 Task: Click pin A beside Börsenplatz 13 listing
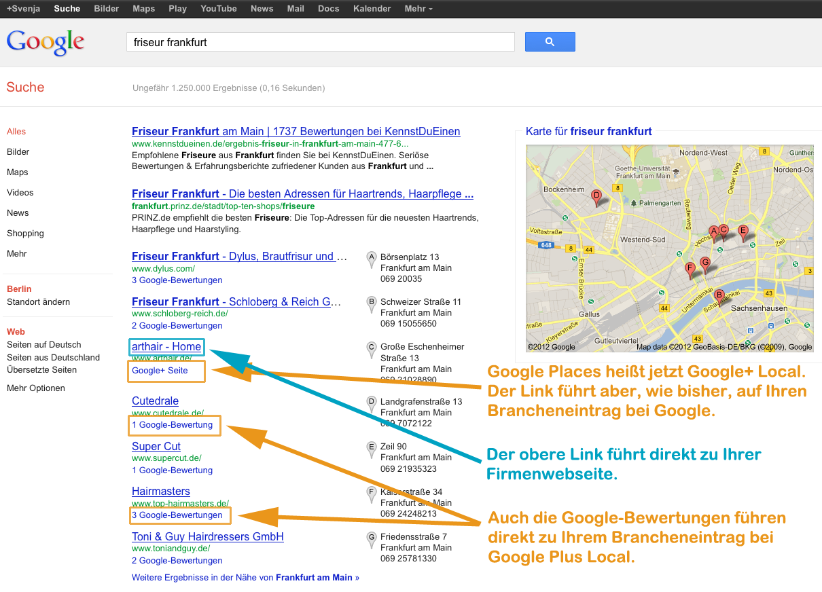click(372, 261)
